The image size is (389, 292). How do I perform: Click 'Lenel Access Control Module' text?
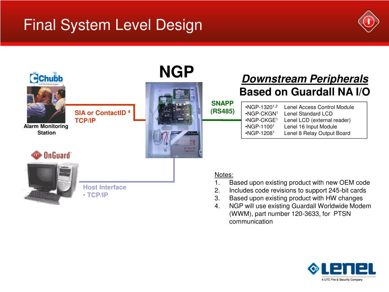point(319,107)
